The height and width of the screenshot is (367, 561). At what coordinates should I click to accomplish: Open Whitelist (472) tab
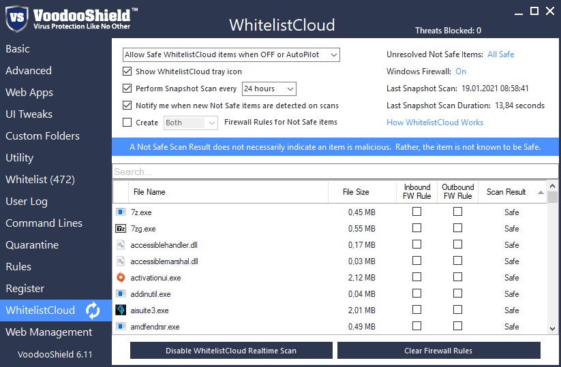coord(40,180)
